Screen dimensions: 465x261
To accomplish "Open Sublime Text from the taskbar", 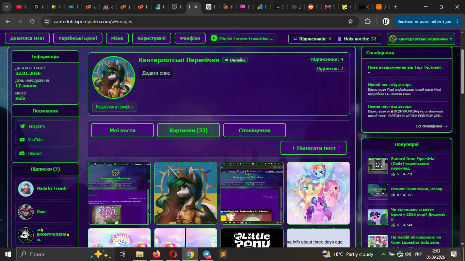I will 223,254.
